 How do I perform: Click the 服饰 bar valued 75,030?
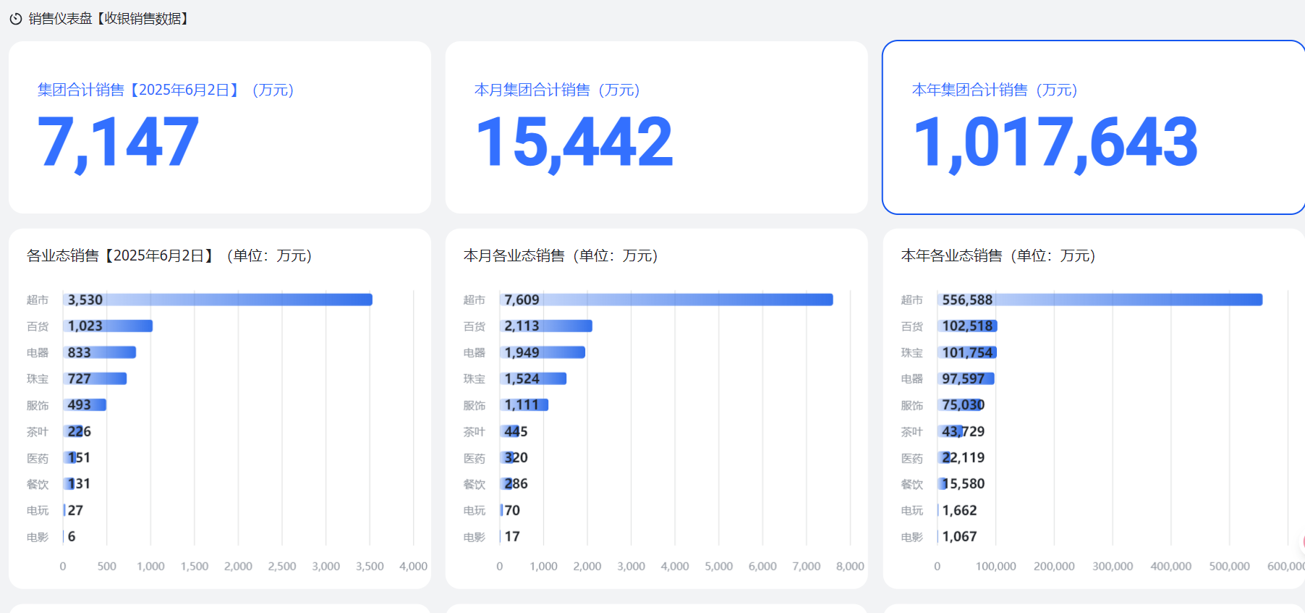click(x=961, y=405)
